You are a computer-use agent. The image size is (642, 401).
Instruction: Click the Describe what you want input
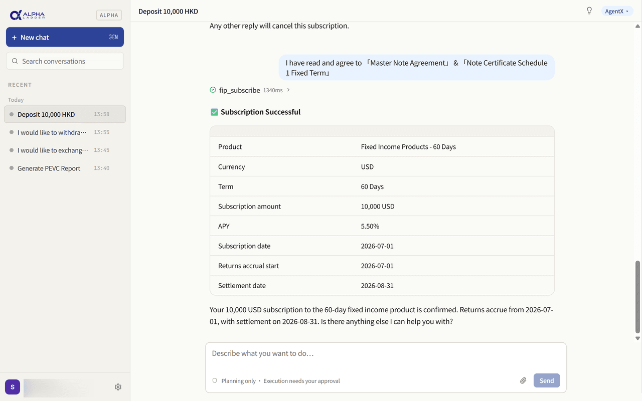click(386, 354)
